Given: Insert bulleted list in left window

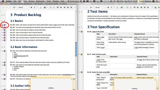Looking at the screenshot, I should (x=54, y=7).
